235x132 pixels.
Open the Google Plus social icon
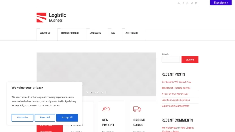pyautogui.click(x=188, y=3)
